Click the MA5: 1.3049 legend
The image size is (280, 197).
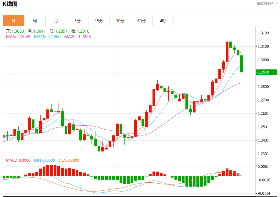[18, 37]
